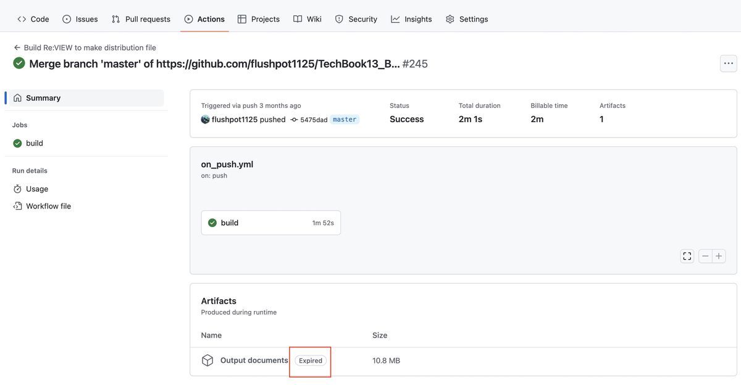Open repository Settings tab
Viewport: 741px width, 385px height.
tap(467, 19)
